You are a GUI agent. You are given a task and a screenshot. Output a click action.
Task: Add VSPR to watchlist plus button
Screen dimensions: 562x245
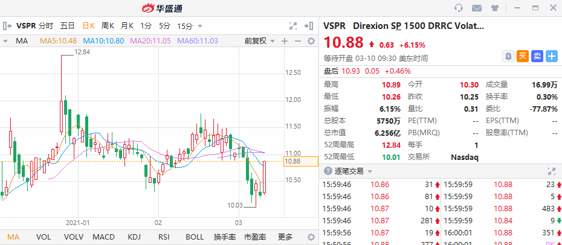tap(552, 56)
